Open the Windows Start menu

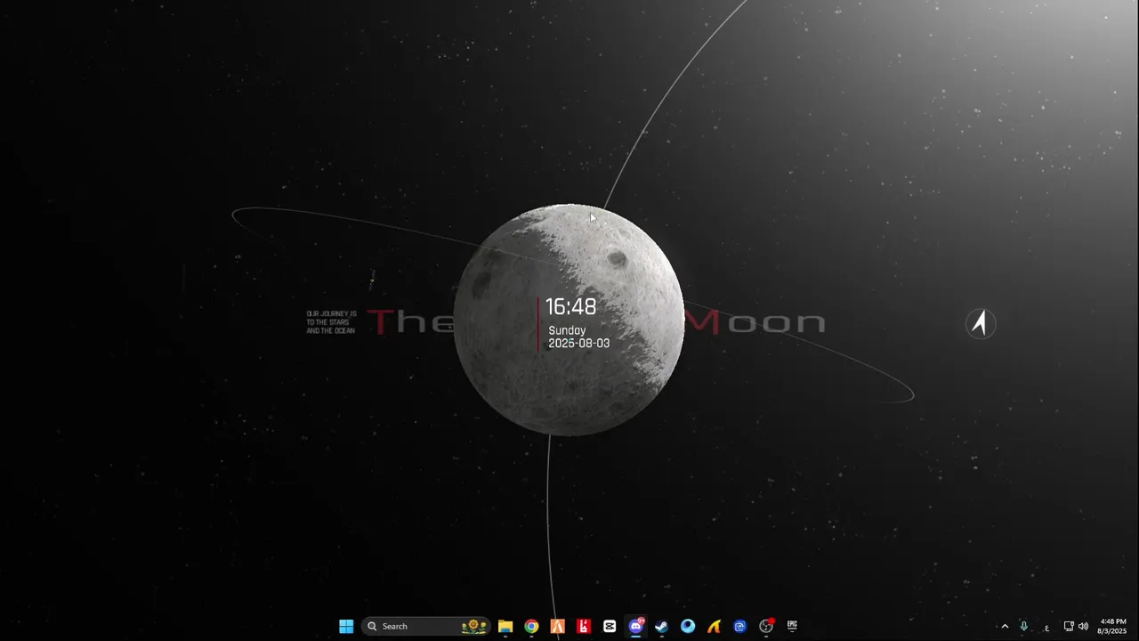click(x=346, y=626)
